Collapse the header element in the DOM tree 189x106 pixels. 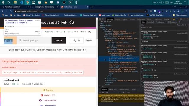(106, 39)
